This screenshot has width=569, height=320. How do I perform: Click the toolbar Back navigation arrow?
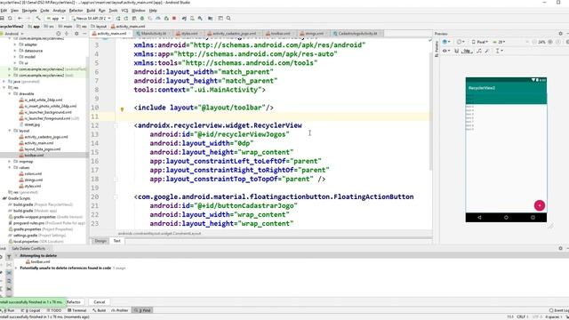[20, 18]
